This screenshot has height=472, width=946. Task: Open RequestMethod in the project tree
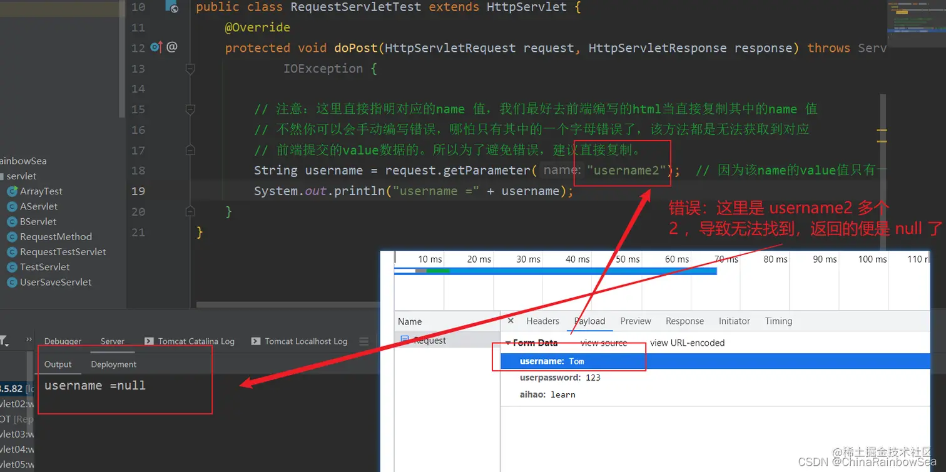click(x=56, y=237)
